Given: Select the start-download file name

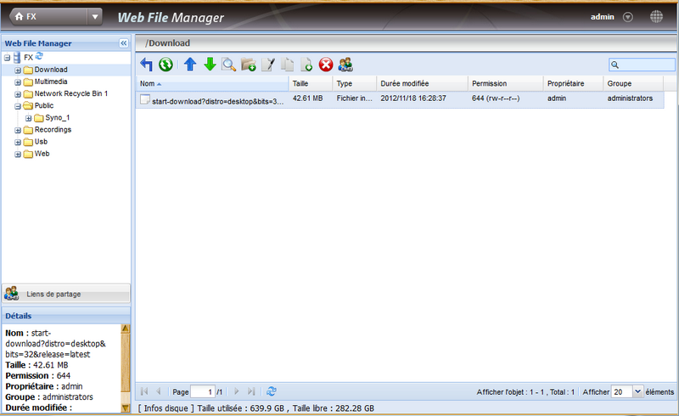Looking at the screenshot, I should tap(218, 101).
